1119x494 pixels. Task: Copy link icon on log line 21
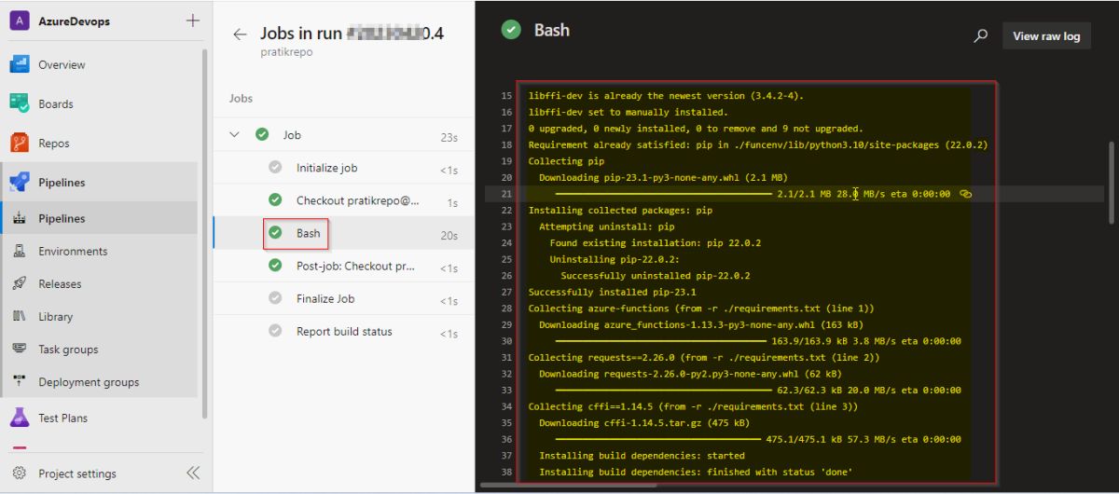[965, 194]
